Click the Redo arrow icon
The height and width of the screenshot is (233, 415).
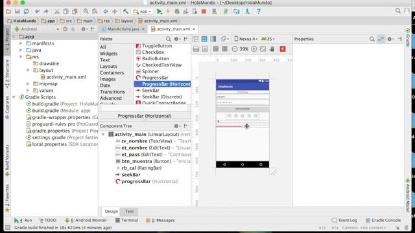pyautogui.click(x=46, y=12)
